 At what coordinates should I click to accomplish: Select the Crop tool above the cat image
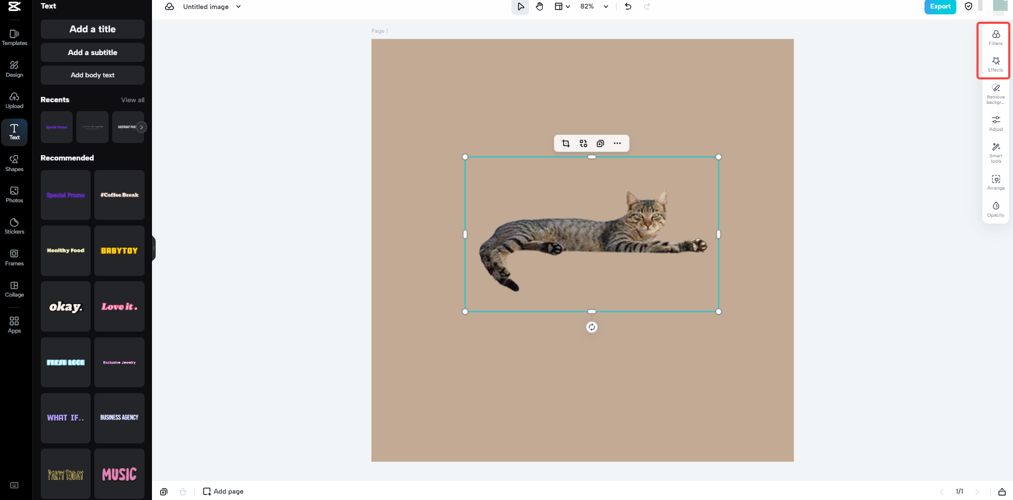[566, 143]
